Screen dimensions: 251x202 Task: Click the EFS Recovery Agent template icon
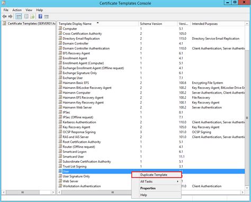60,53
